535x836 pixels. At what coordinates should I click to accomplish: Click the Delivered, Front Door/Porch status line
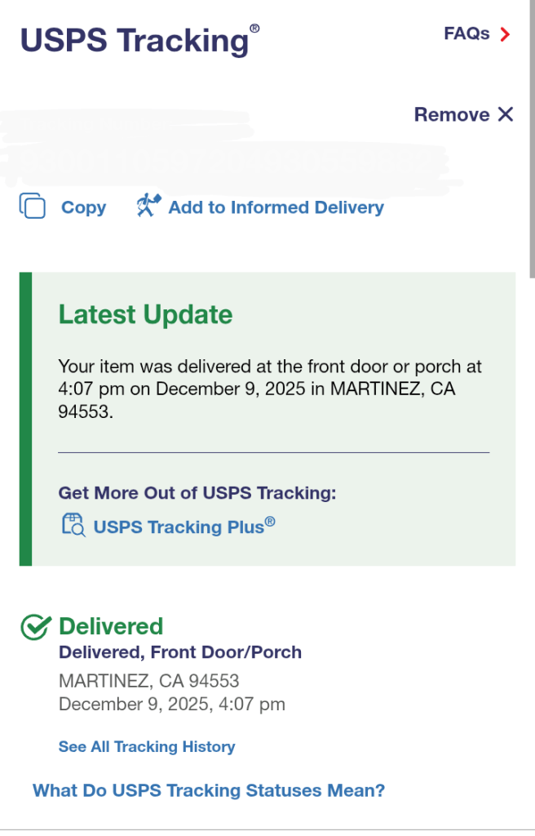click(x=180, y=652)
